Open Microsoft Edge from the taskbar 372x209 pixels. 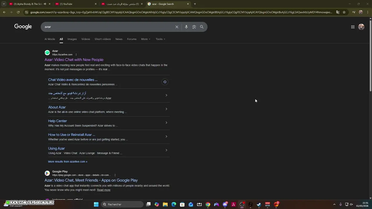174,204
